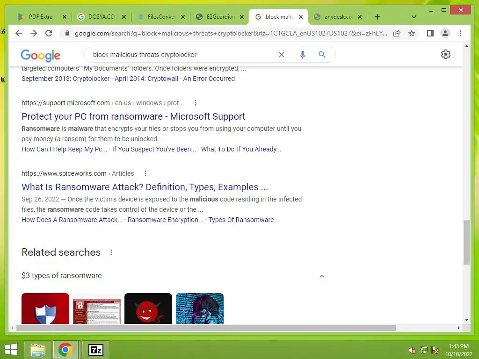Viewport: 479px width, 359px height.
Task: Click the horizontal scrollbar thumb
Action: 206,328
